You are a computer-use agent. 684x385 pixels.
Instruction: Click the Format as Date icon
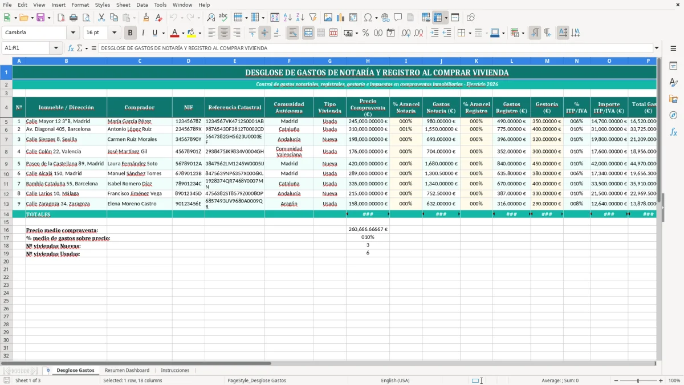click(390, 33)
